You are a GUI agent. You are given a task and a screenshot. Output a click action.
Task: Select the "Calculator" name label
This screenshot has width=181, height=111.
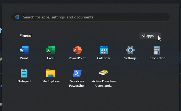pos(157,58)
